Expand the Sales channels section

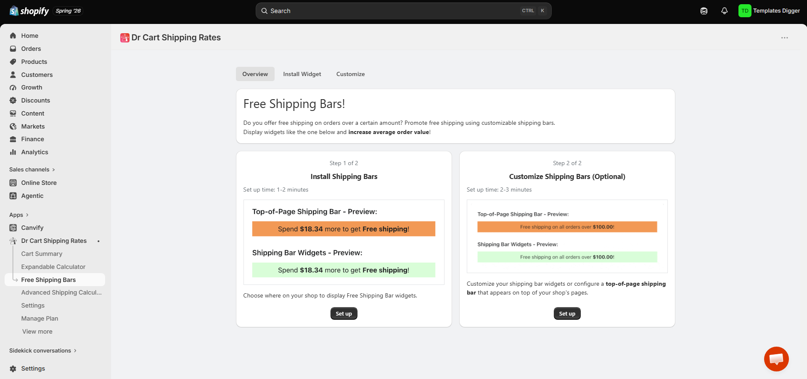point(32,170)
